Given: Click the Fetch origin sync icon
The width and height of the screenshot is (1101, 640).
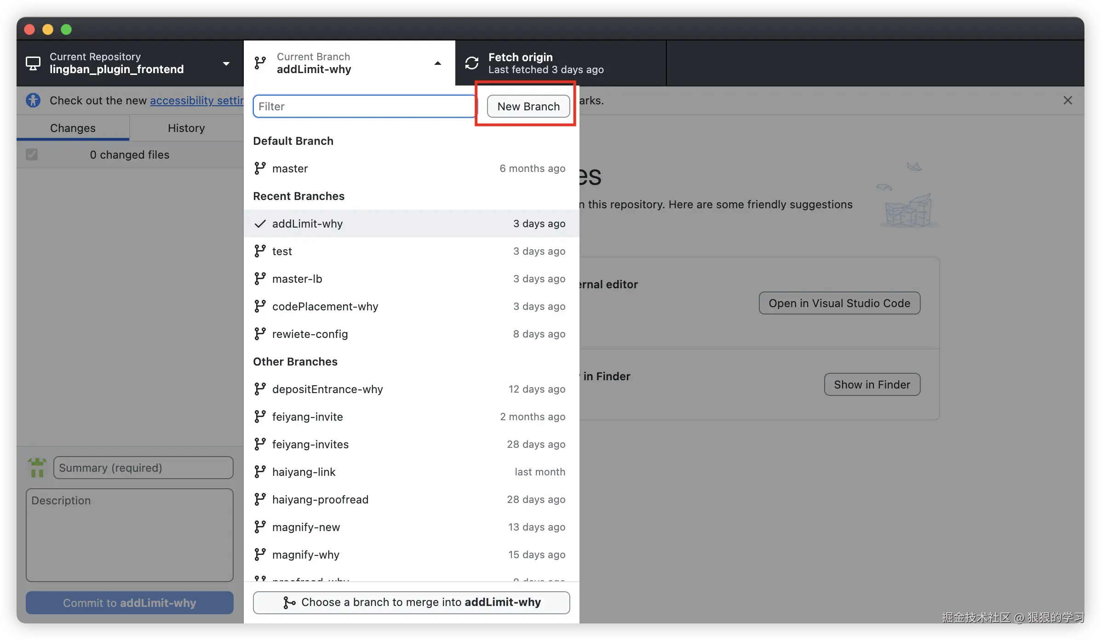Looking at the screenshot, I should 471,63.
